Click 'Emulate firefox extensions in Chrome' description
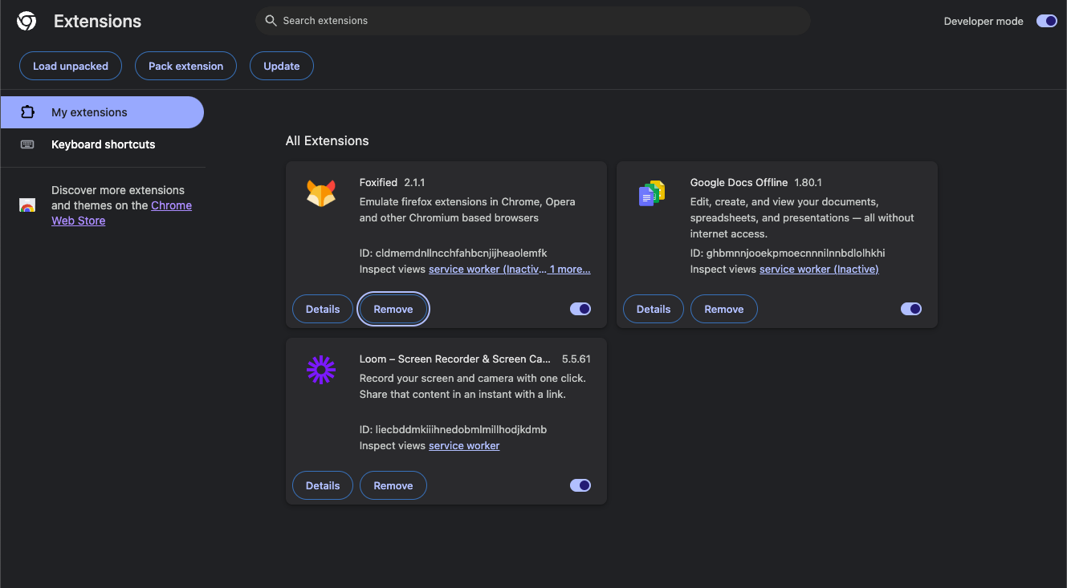 pyautogui.click(x=467, y=210)
